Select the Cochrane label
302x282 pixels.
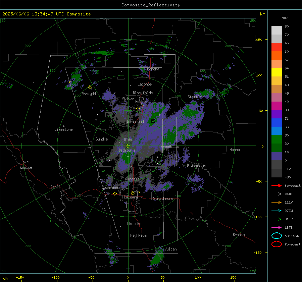tap(110, 187)
